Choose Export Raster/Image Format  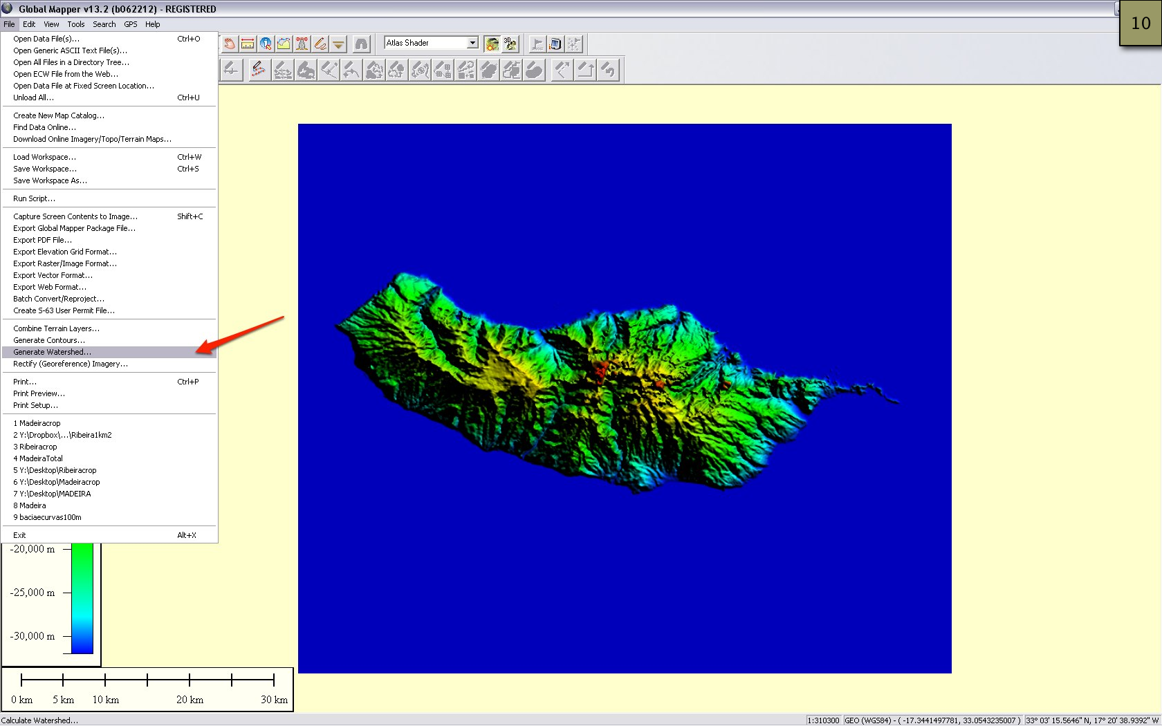click(109, 263)
